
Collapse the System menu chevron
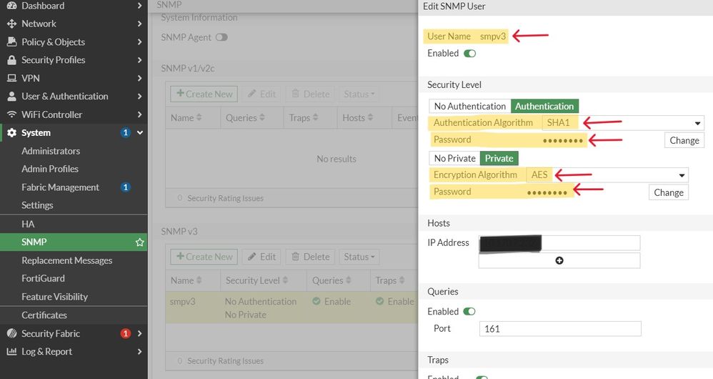click(x=140, y=133)
